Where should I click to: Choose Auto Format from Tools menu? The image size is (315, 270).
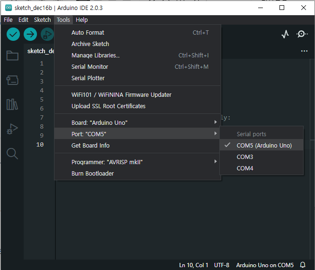coord(138,33)
